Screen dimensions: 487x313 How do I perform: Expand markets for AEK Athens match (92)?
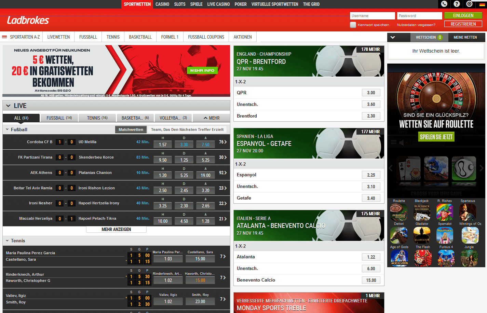point(223,173)
